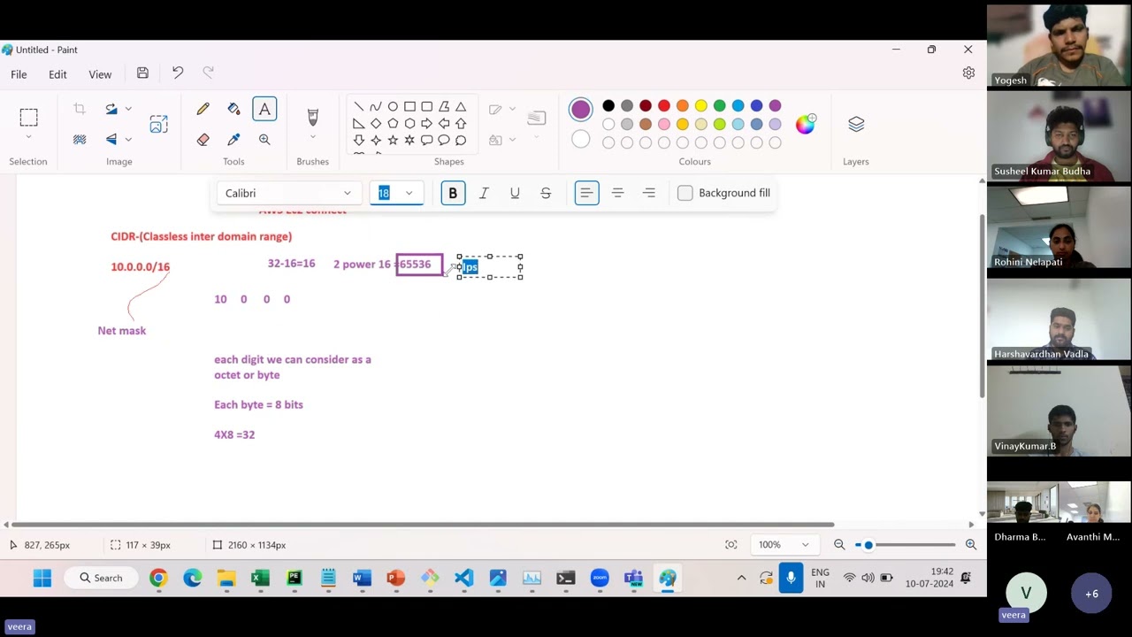
Task: Pick the red colour swatch
Action: [x=664, y=106]
